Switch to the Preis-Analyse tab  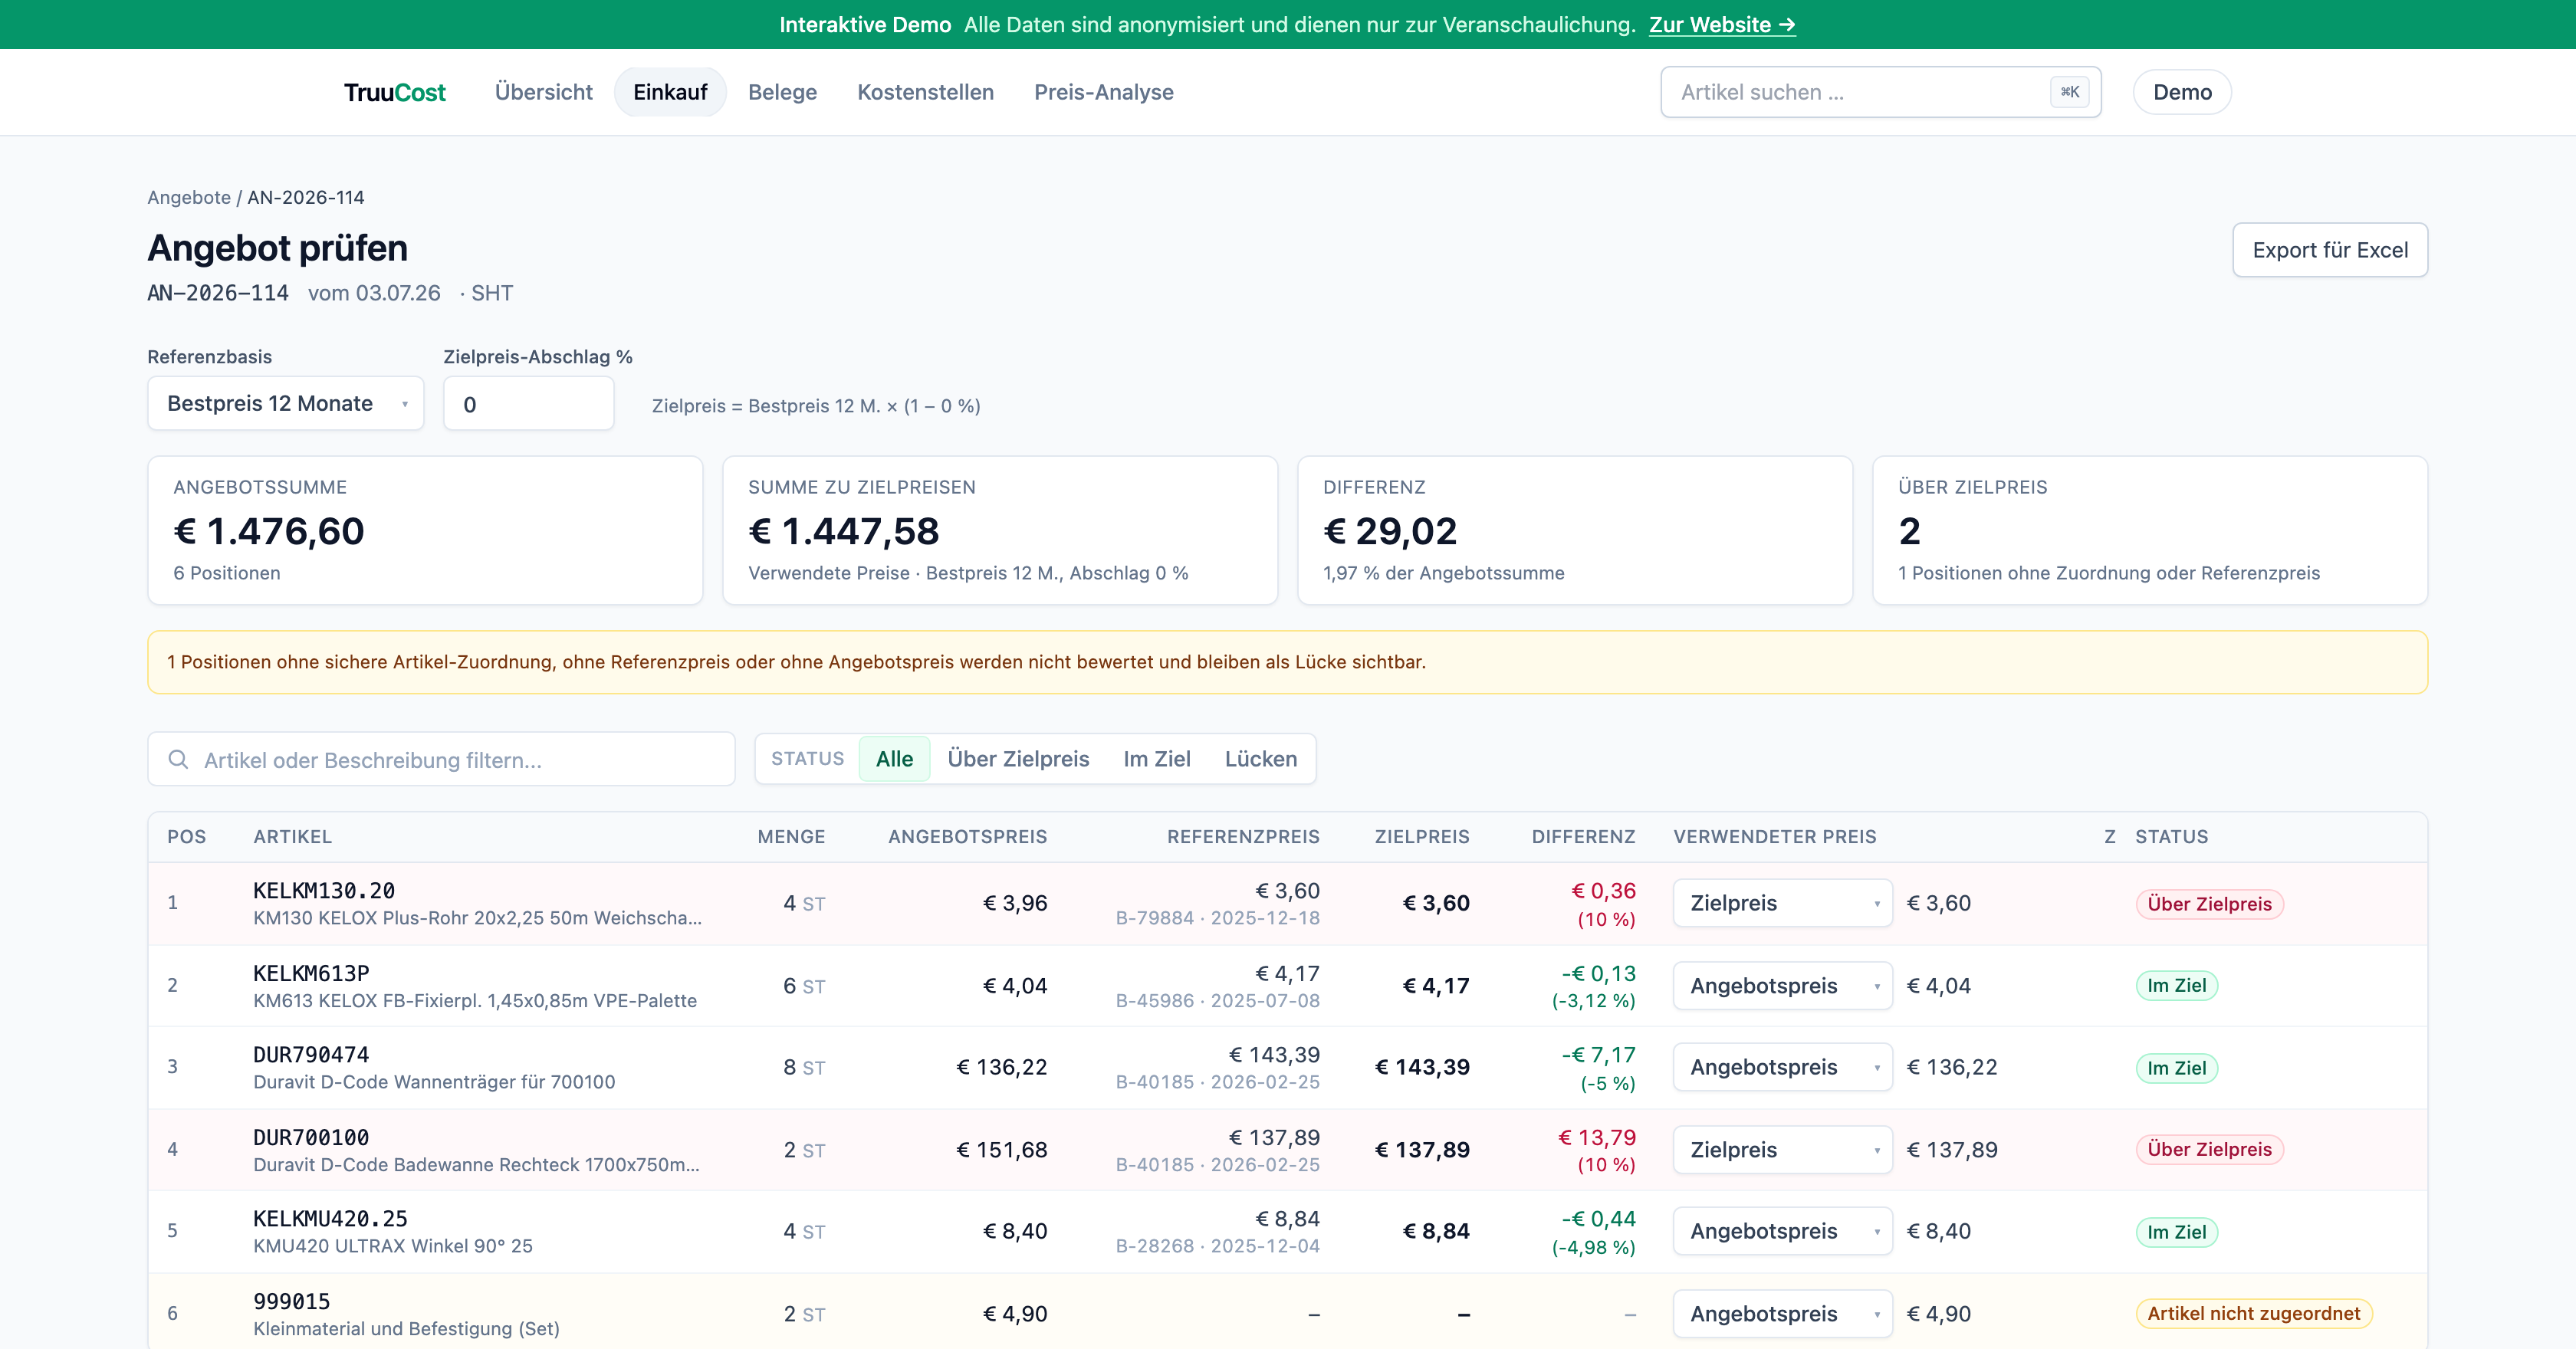pyautogui.click(x=1103, y=92)
